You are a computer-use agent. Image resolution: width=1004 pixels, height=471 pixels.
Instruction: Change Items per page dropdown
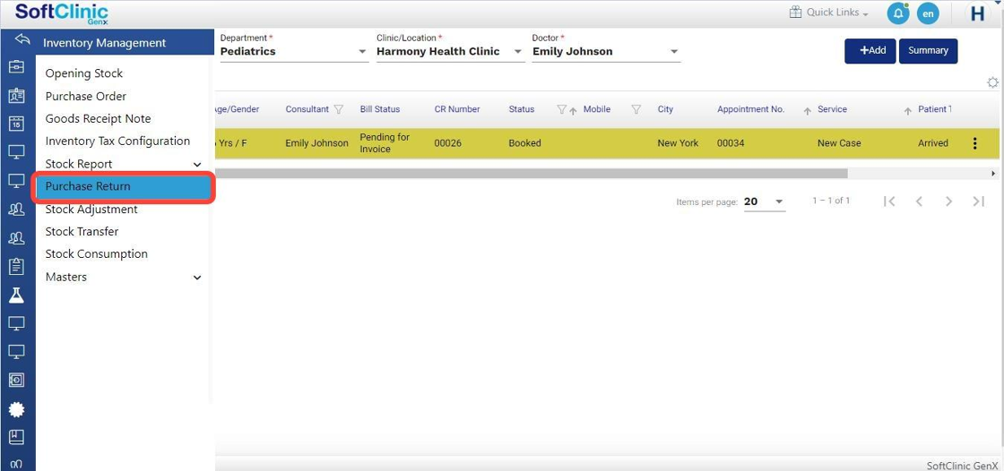(x=764, y=201)
